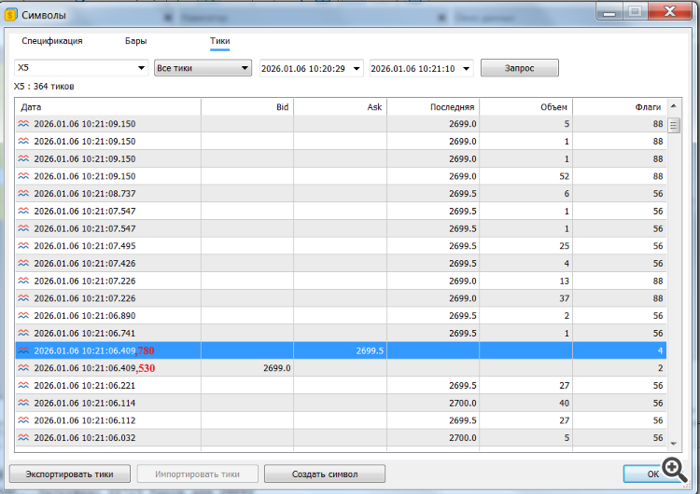Viewport: 700px width, 494px height.
Task: Click tick icon of highlighted Ask 2699.5 row
Action: pyautogui.click(x=23, y=350)
